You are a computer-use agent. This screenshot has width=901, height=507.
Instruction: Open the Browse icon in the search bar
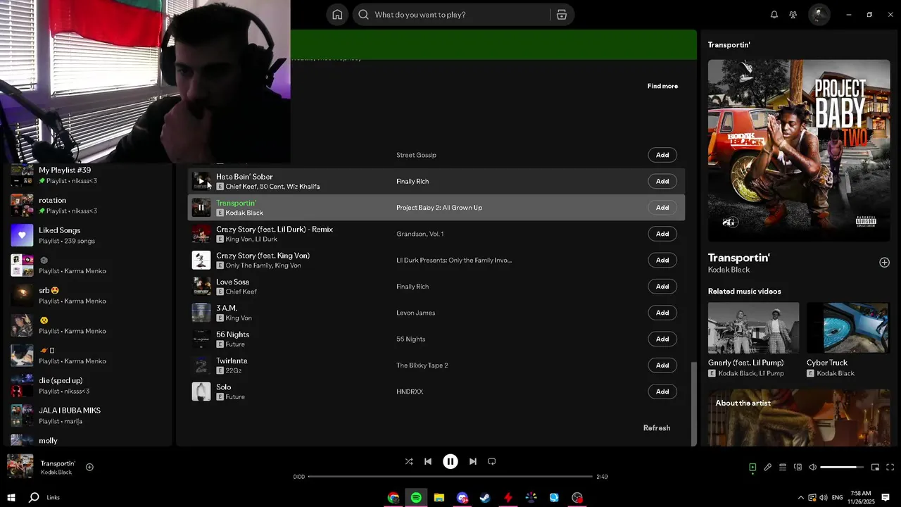pyautogui.click(x=562, y=15)
